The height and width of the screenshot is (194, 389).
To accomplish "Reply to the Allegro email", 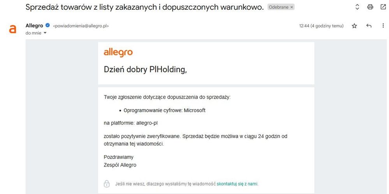I will pyautogui.click(x=369, y=26).
